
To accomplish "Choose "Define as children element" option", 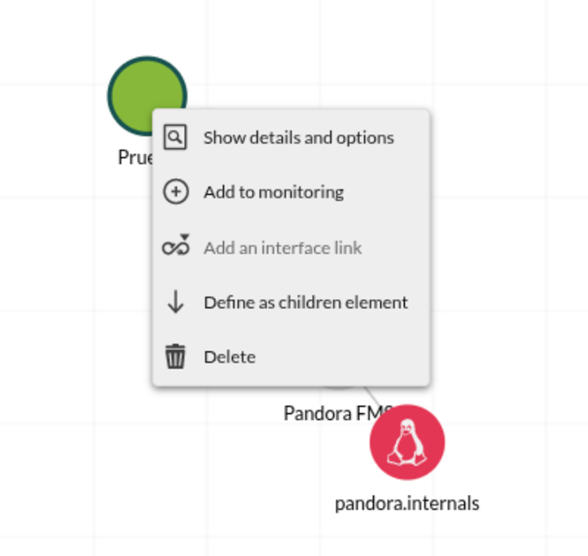I will 306,302.
